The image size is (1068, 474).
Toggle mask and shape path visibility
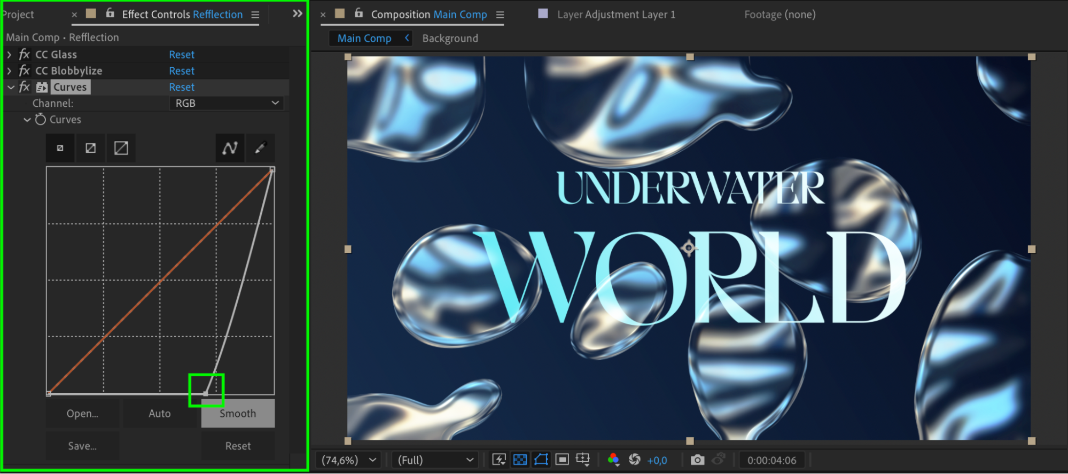click(x=541, y=460)
